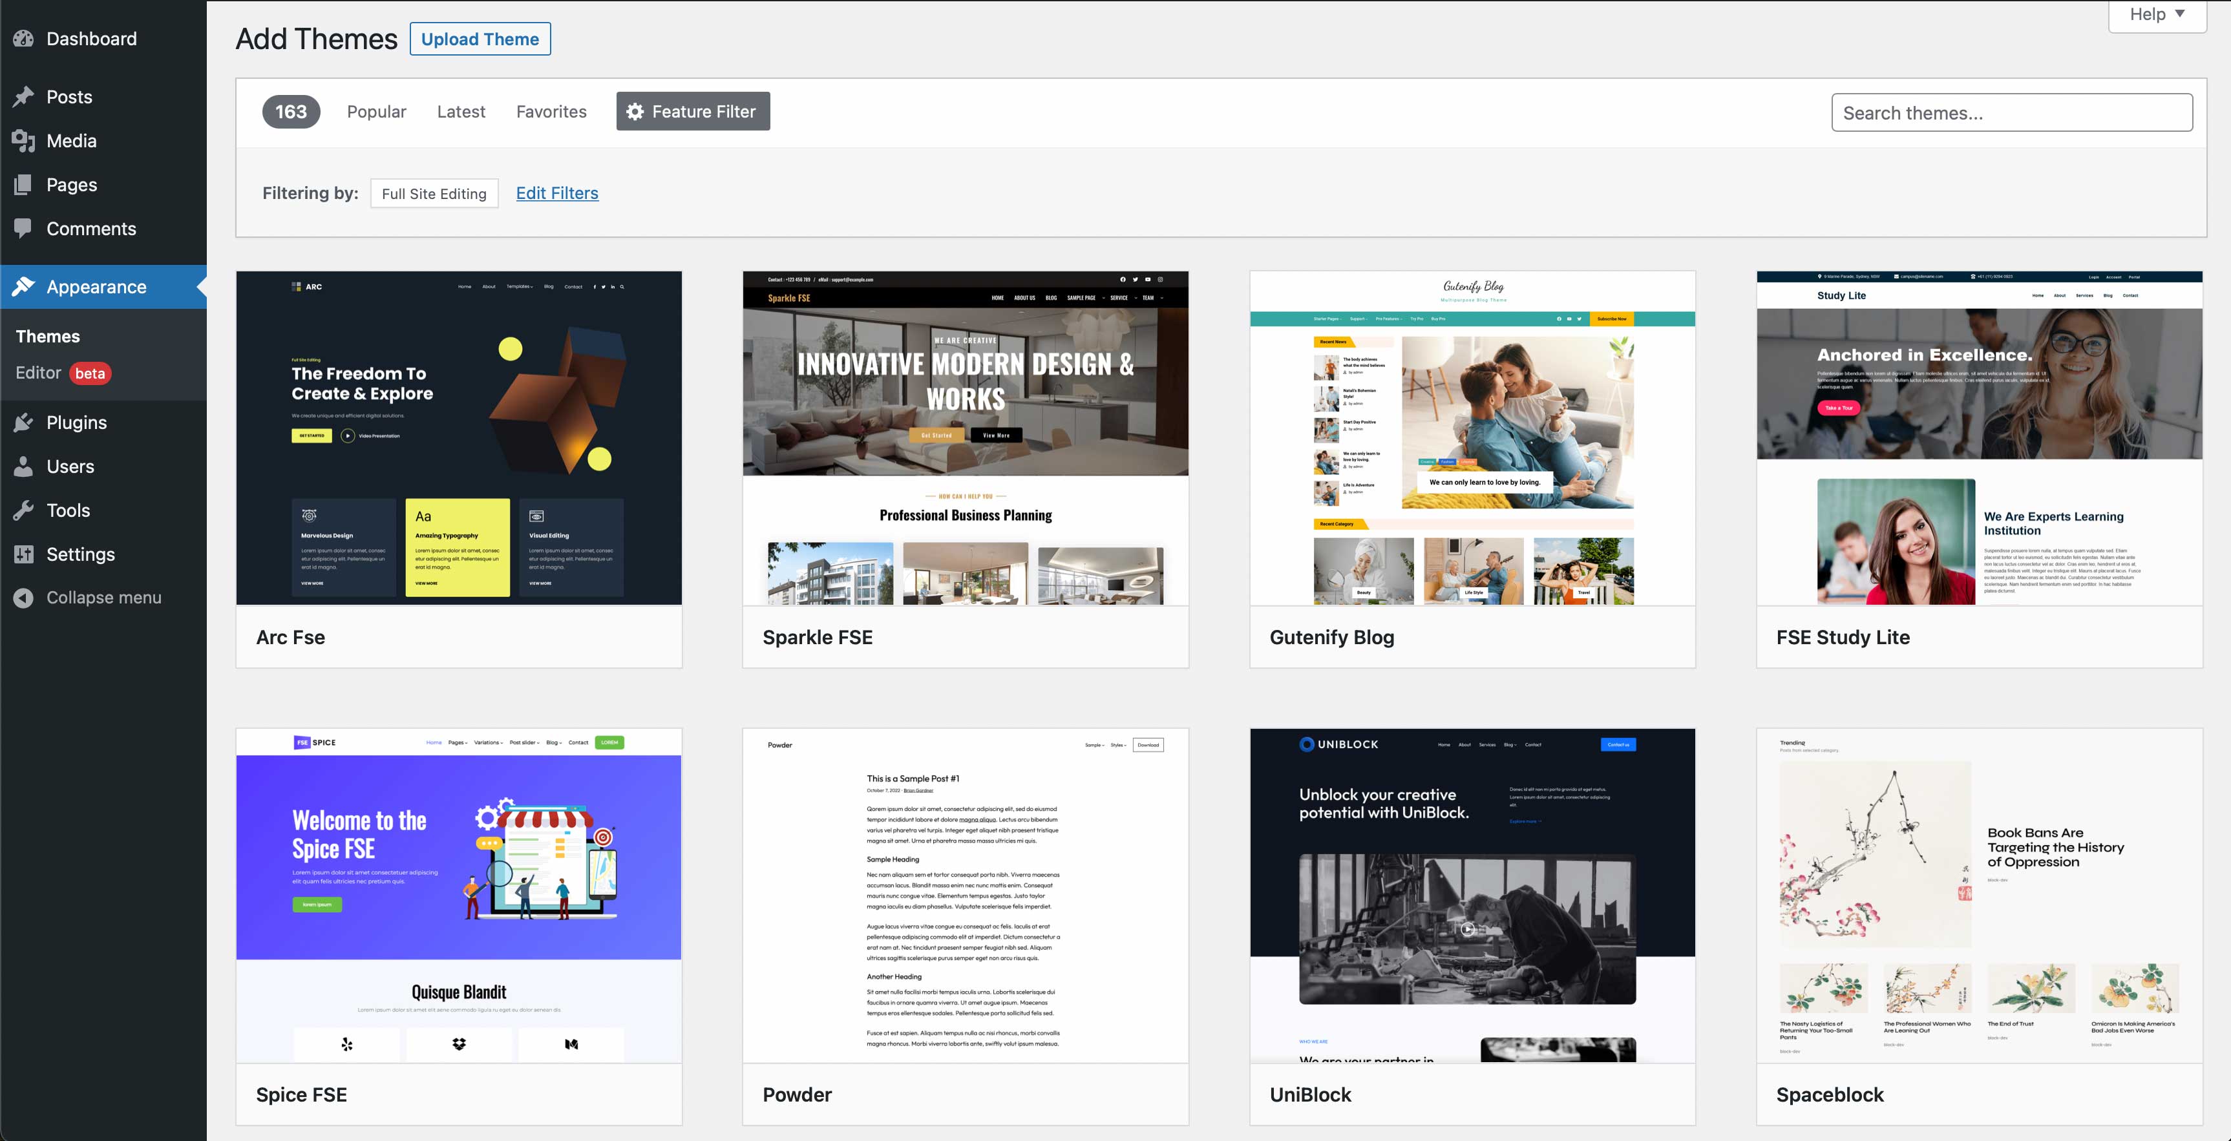
Task: Collapse the admin menu
Action: [x=23, y=598]
